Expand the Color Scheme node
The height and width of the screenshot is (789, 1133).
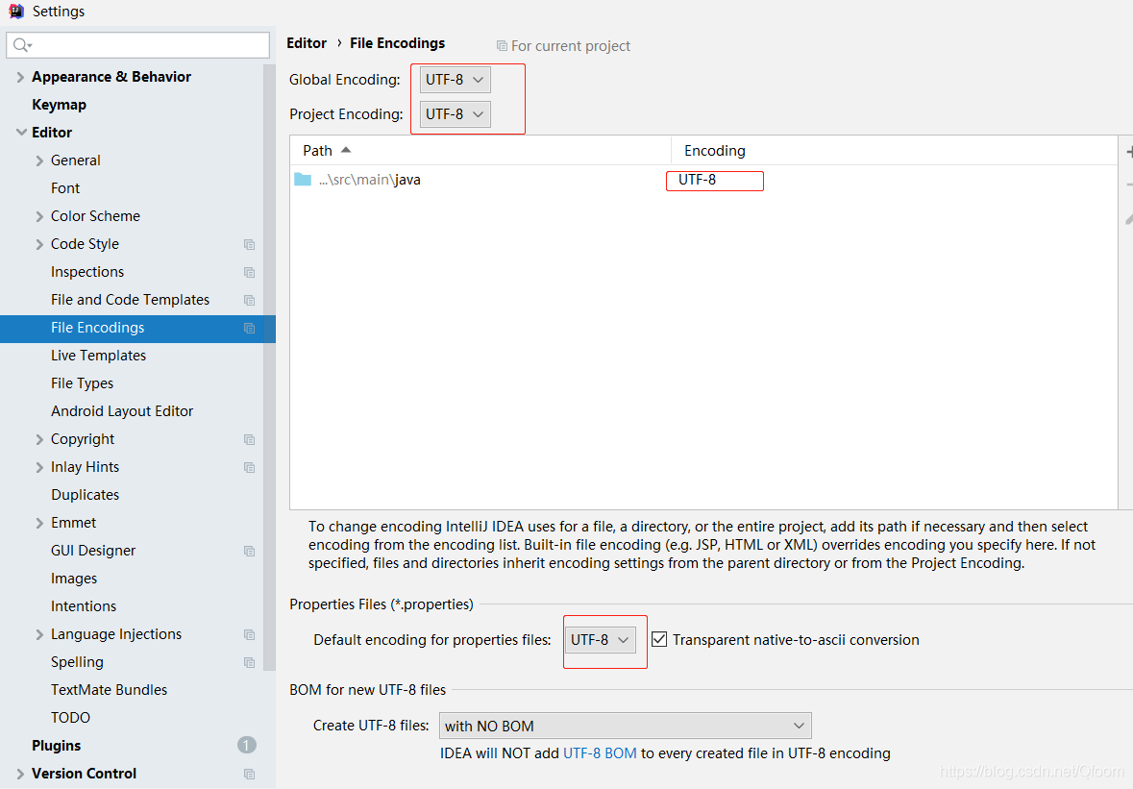[x=39, y=216]
